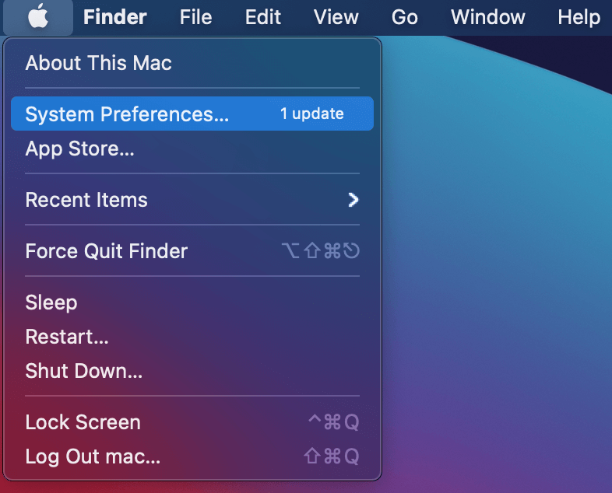
Task: Open the View menu
Action: pyautogui.click(x=336, y=17)
